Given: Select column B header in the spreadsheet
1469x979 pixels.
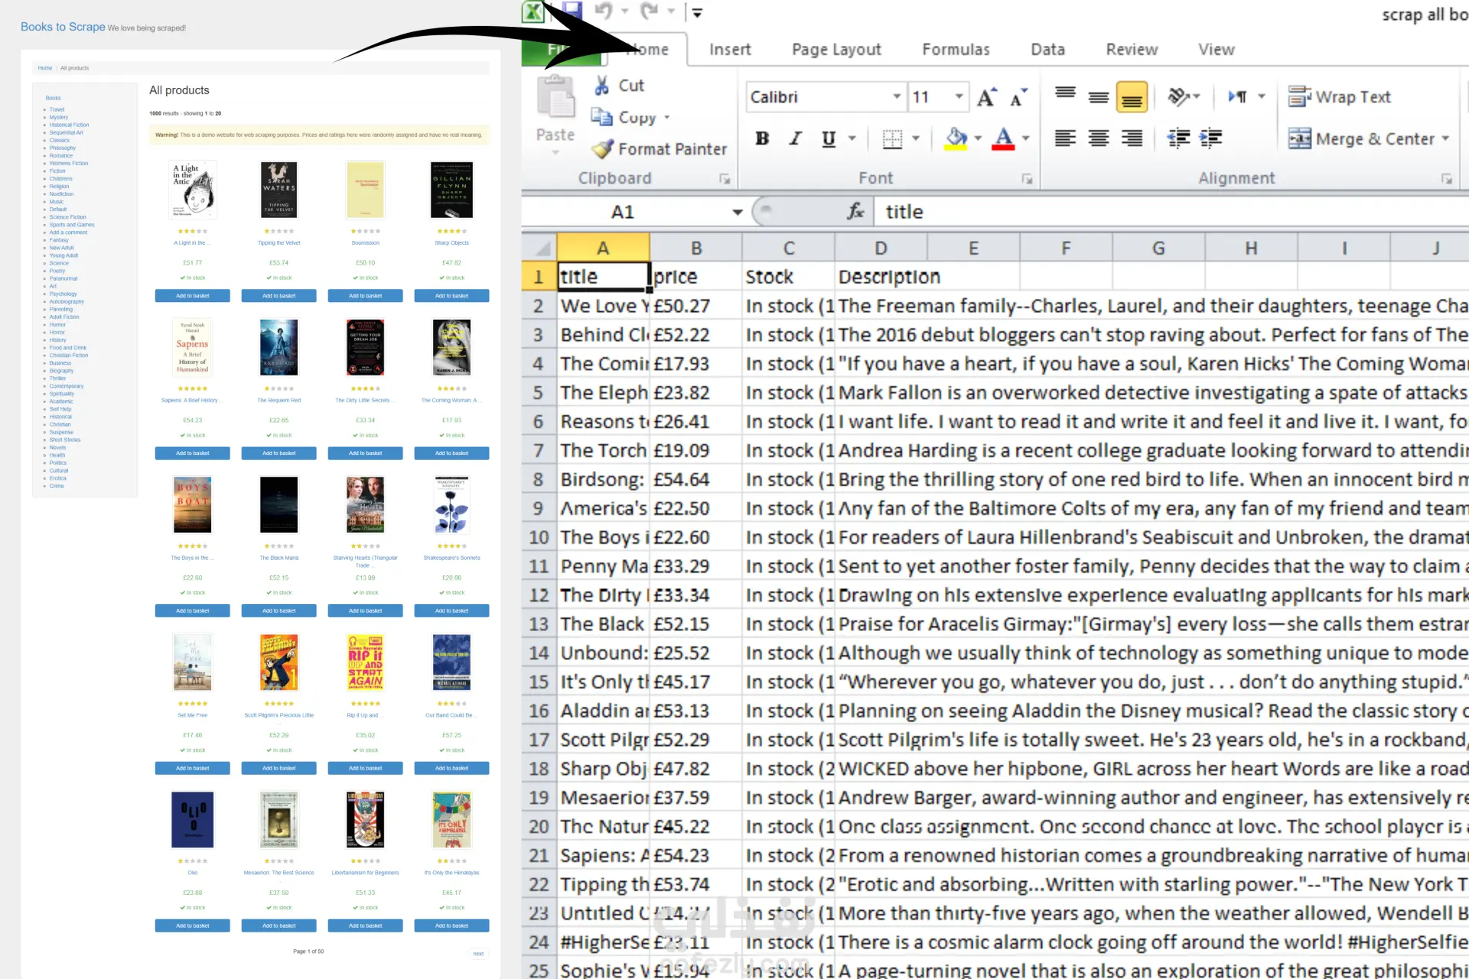Looking at the screenshot, I should pos(696,248).
